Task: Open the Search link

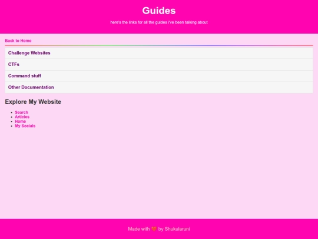Action: coord(22,112)
